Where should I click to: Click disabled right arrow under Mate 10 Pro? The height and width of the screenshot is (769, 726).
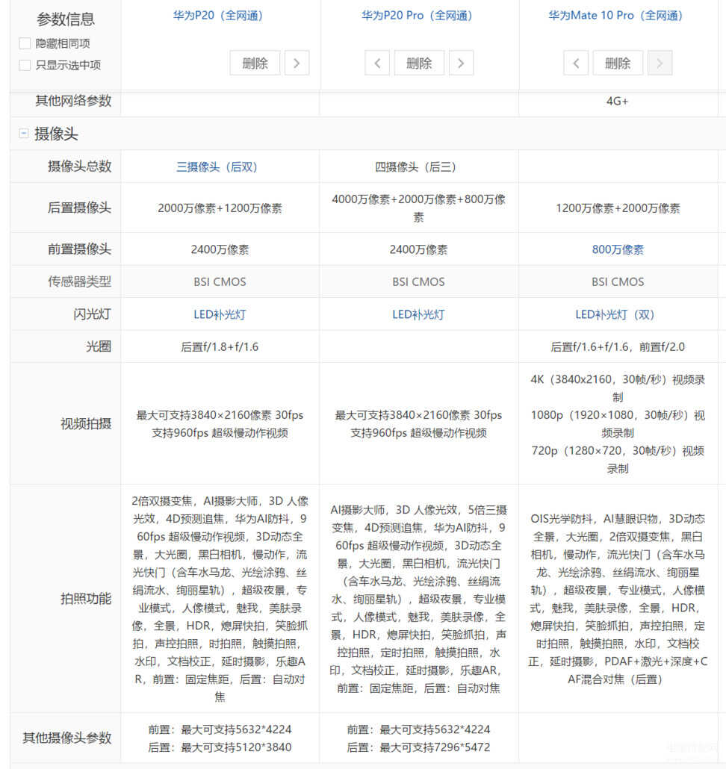[x=660, y=63]
